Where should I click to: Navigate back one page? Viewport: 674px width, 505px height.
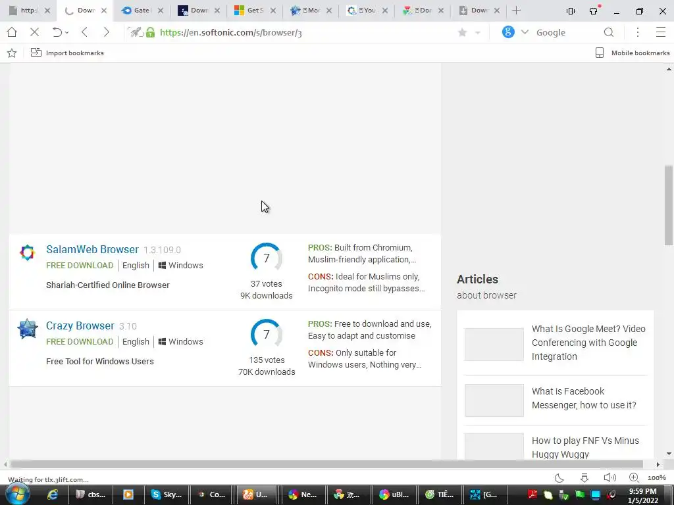(x=84, y=32)
